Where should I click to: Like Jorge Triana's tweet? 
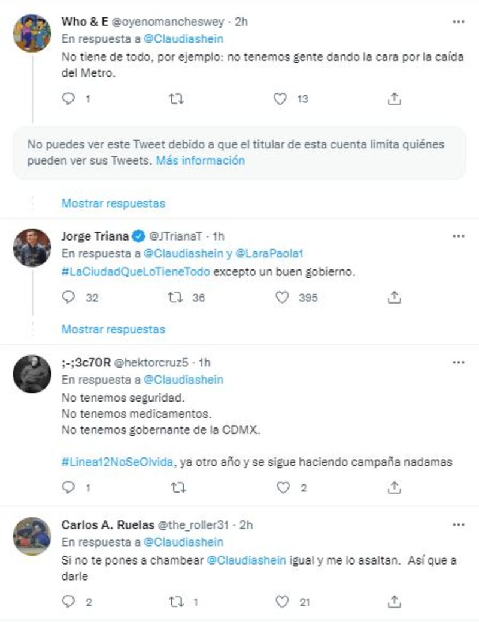[x=281, y=297]
